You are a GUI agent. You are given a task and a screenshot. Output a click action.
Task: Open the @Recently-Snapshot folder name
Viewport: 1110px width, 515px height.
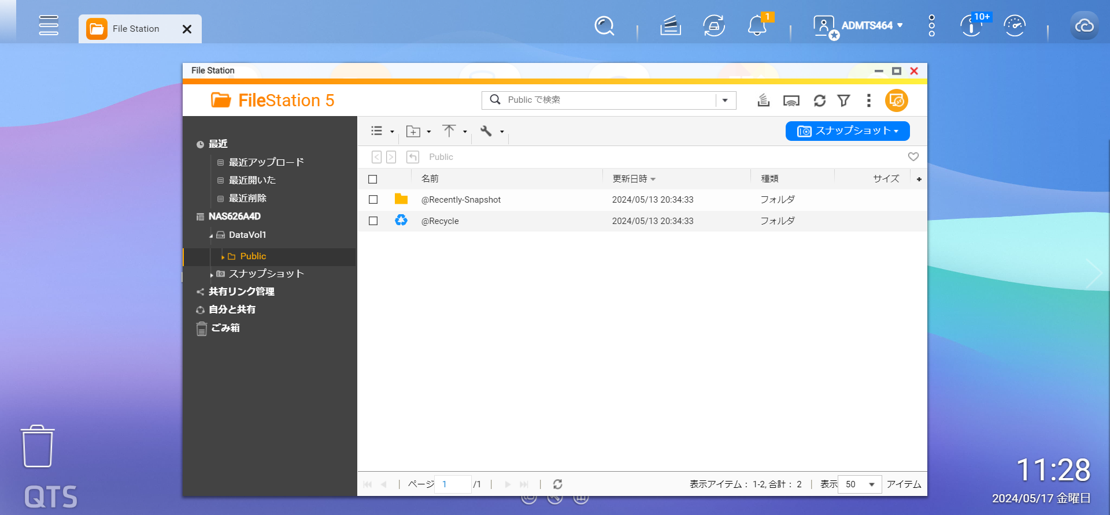point(461,200)
